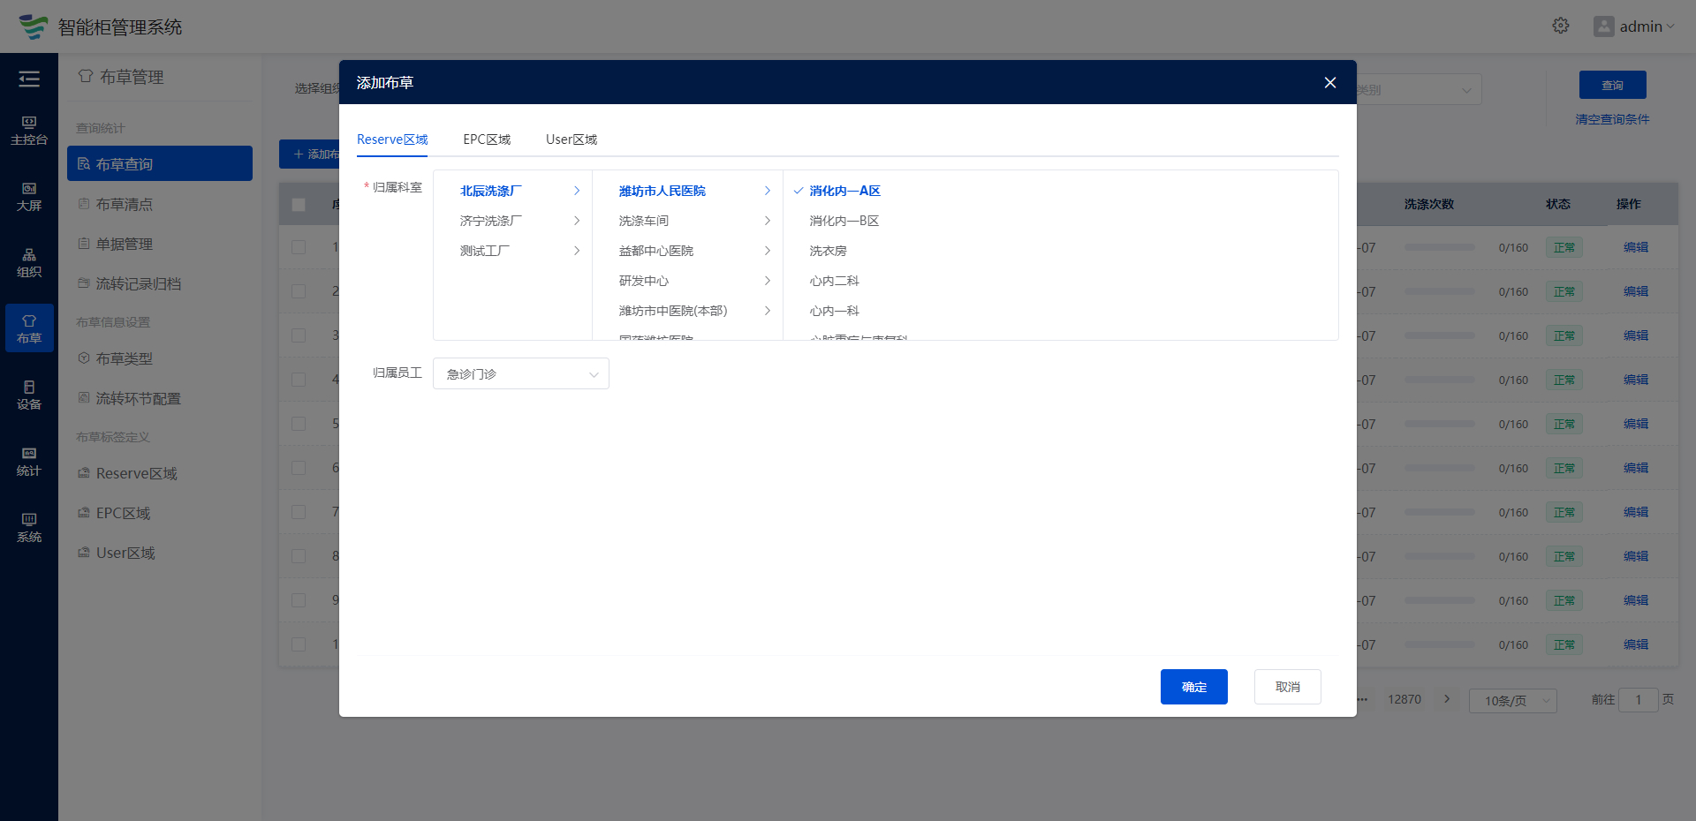The height and width of the screenshot is (821, 1696).
Task: Click the page number jump input field
Action: click(1639, 699)
